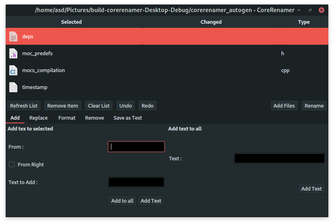
Task: Open the Save as Text tab
Action: click(127, 118)
